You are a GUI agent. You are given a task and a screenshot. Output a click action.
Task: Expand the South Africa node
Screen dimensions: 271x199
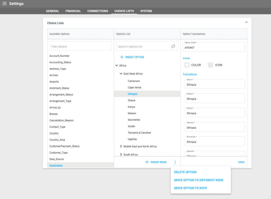tap(121, 155)
